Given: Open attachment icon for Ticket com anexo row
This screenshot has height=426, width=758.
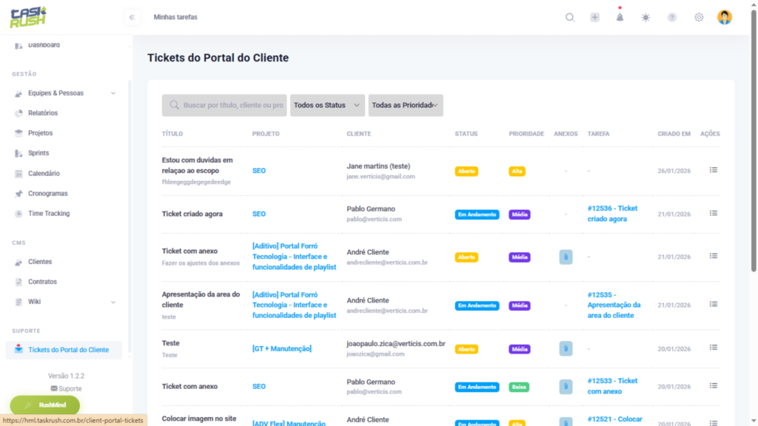Looking at the screenshot, I should pos(566,257).
